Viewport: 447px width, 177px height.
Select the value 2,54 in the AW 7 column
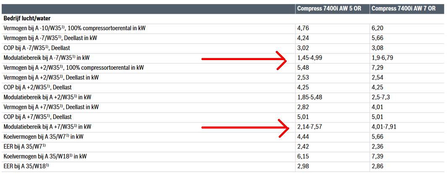[378, 78]
